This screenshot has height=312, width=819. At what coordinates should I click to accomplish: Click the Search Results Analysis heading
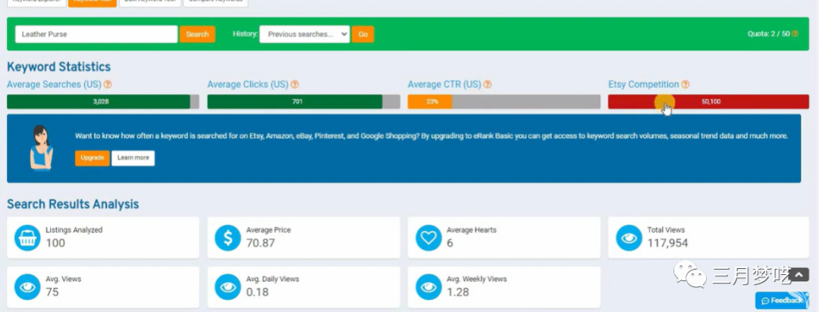pos(73,204)
